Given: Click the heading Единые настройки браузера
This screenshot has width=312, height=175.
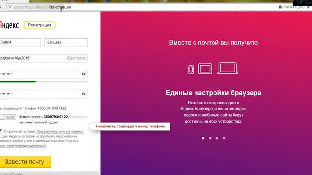Looking at the screenshot, I should (x=214, y=93).
